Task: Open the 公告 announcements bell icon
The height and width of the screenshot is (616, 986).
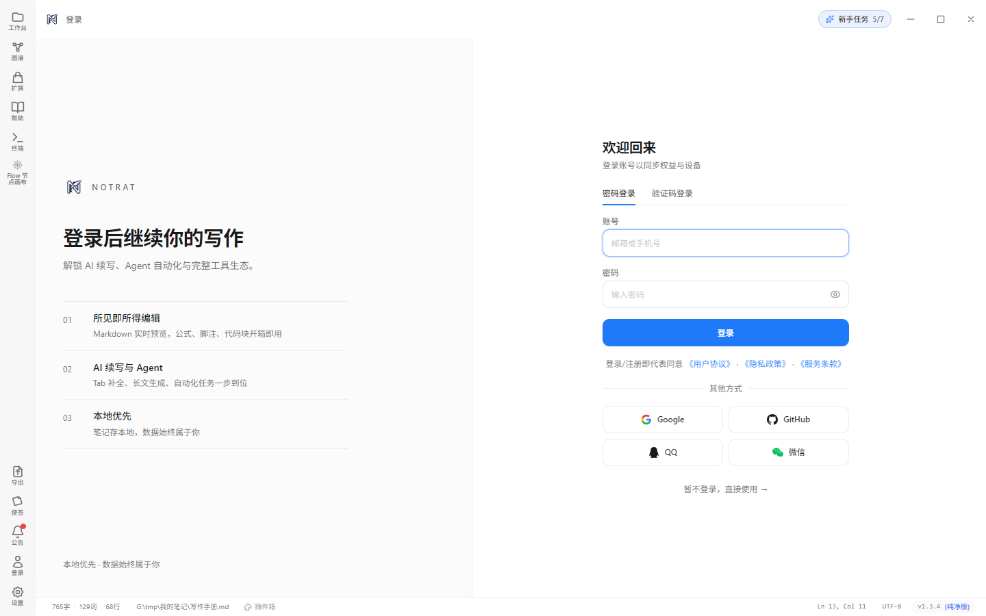Action: (x=18, y=536)
